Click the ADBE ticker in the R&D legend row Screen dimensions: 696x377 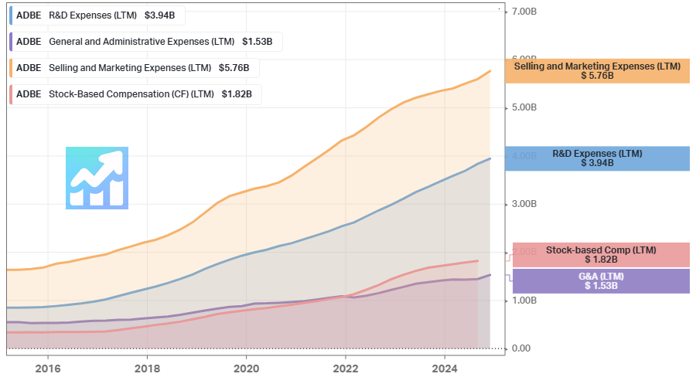pos(29,15)
